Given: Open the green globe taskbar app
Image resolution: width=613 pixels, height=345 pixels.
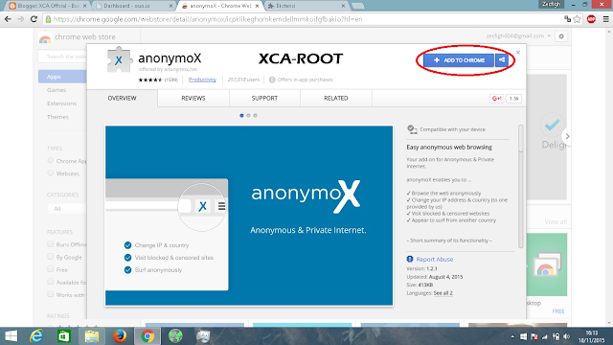Looking at the screenshot, I should (x=175, y=336).
